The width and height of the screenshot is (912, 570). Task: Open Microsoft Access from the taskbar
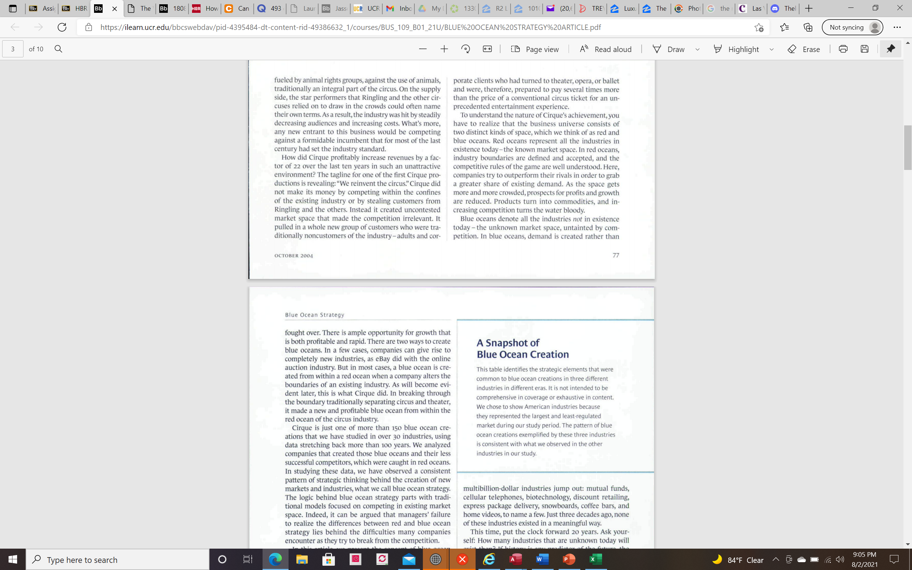(515, 559)
